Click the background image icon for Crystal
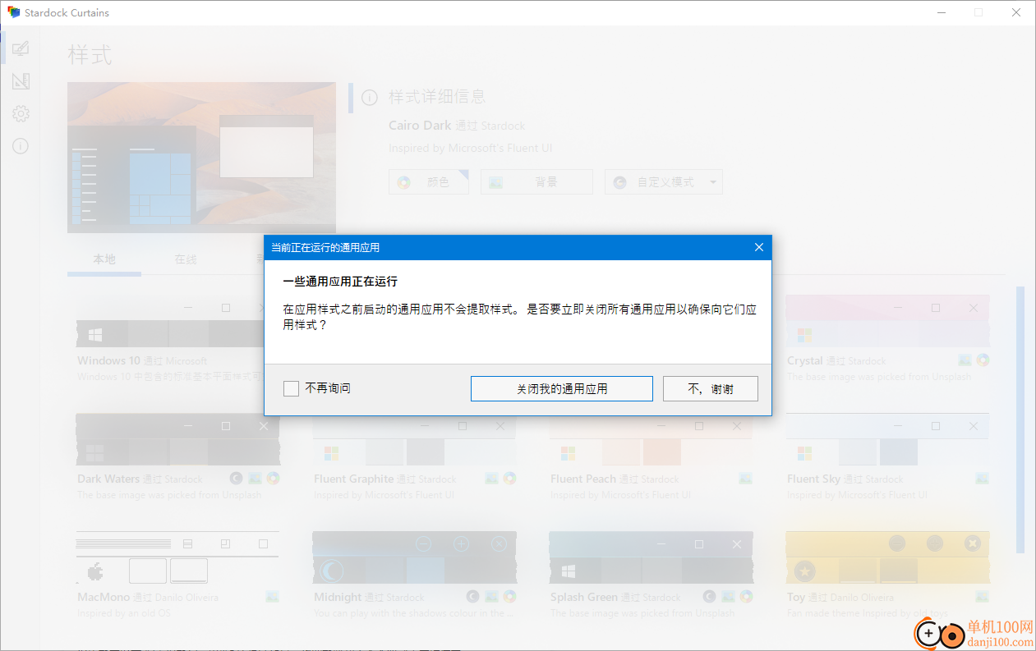This screenshot has height=651, width=1036. pos(965,360)
